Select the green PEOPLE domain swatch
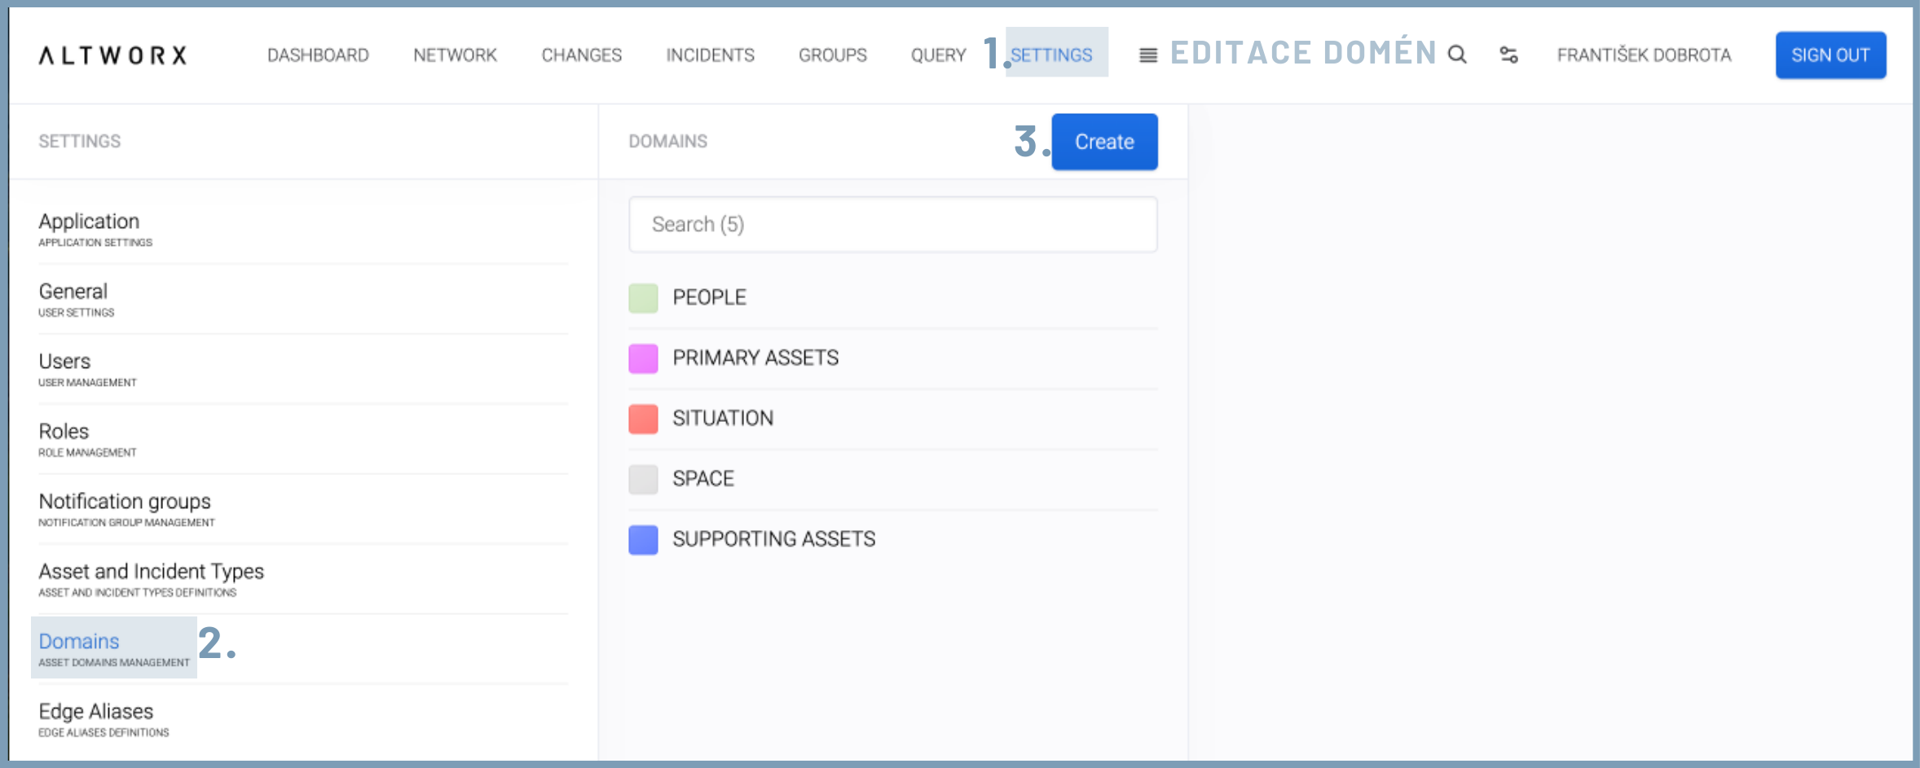Image resolution: width=1920 pixels, height=768 pixels. coord(643,298)
